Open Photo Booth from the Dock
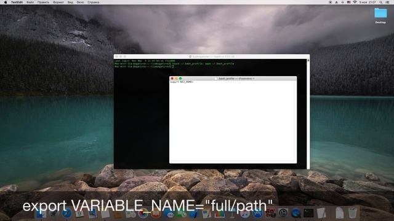 point(270,213)
